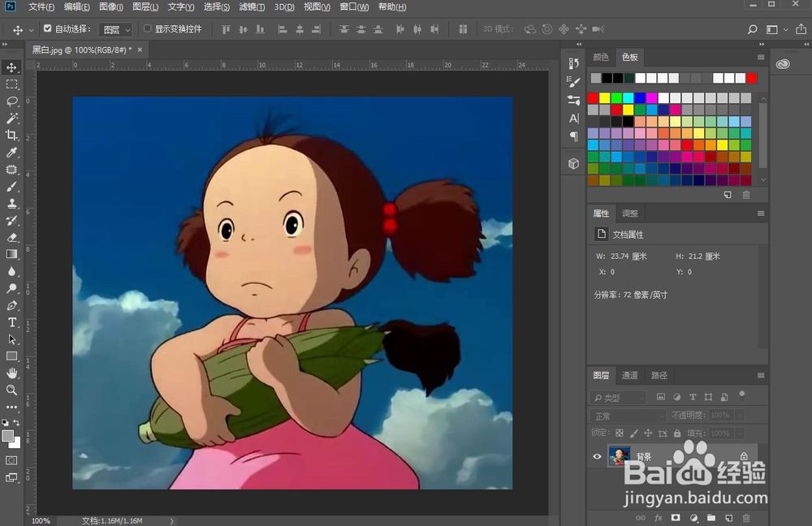This screenshot has width=812, height=526.
Task: Open the 滤镜(T) menu
Action: coord(252,7)
